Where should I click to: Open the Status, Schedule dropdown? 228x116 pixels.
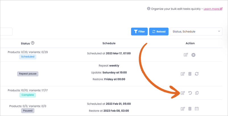[x=196, y=31]
